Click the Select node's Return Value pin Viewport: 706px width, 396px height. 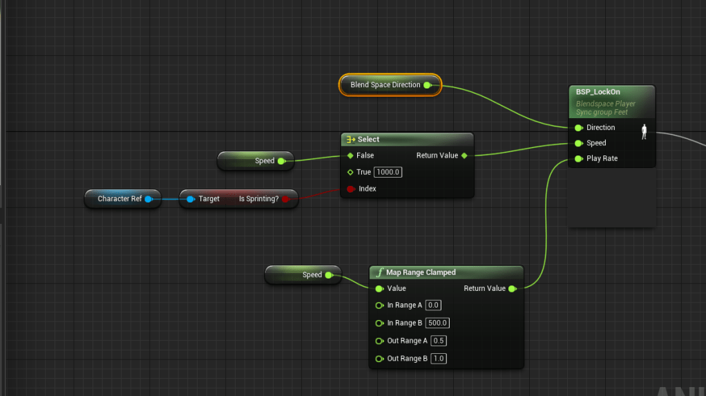pyautogui.click(x=464, y=155)
